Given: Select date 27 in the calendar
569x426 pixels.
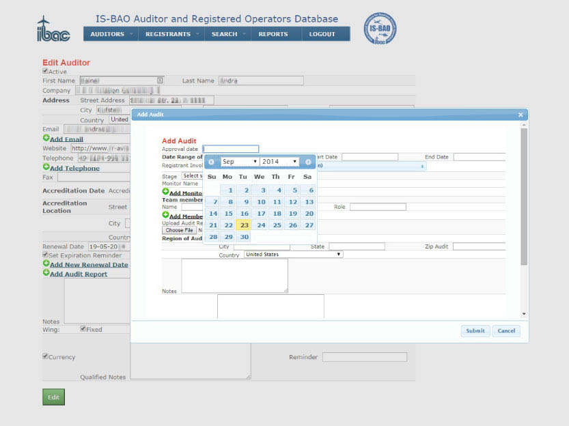Looking at the screenshot, I should pos(308,225).
